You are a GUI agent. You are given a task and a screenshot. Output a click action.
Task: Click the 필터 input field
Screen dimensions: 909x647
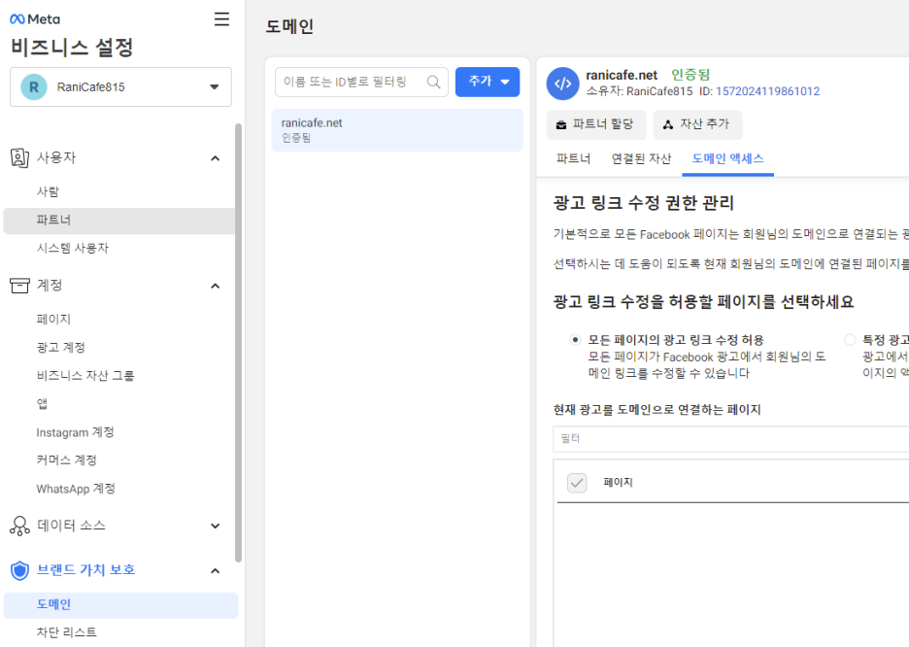coord(730,439)
